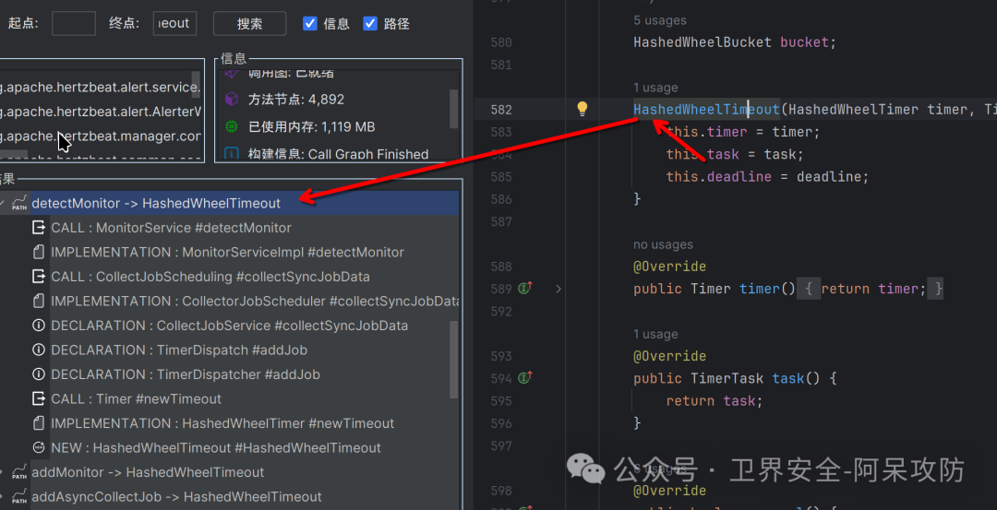This screenshot has width=997, height=510.
Task: Click the NEW icon of HashedWheelTimeout constructor row
Action: pyautogui.click(x=40, y=448)
